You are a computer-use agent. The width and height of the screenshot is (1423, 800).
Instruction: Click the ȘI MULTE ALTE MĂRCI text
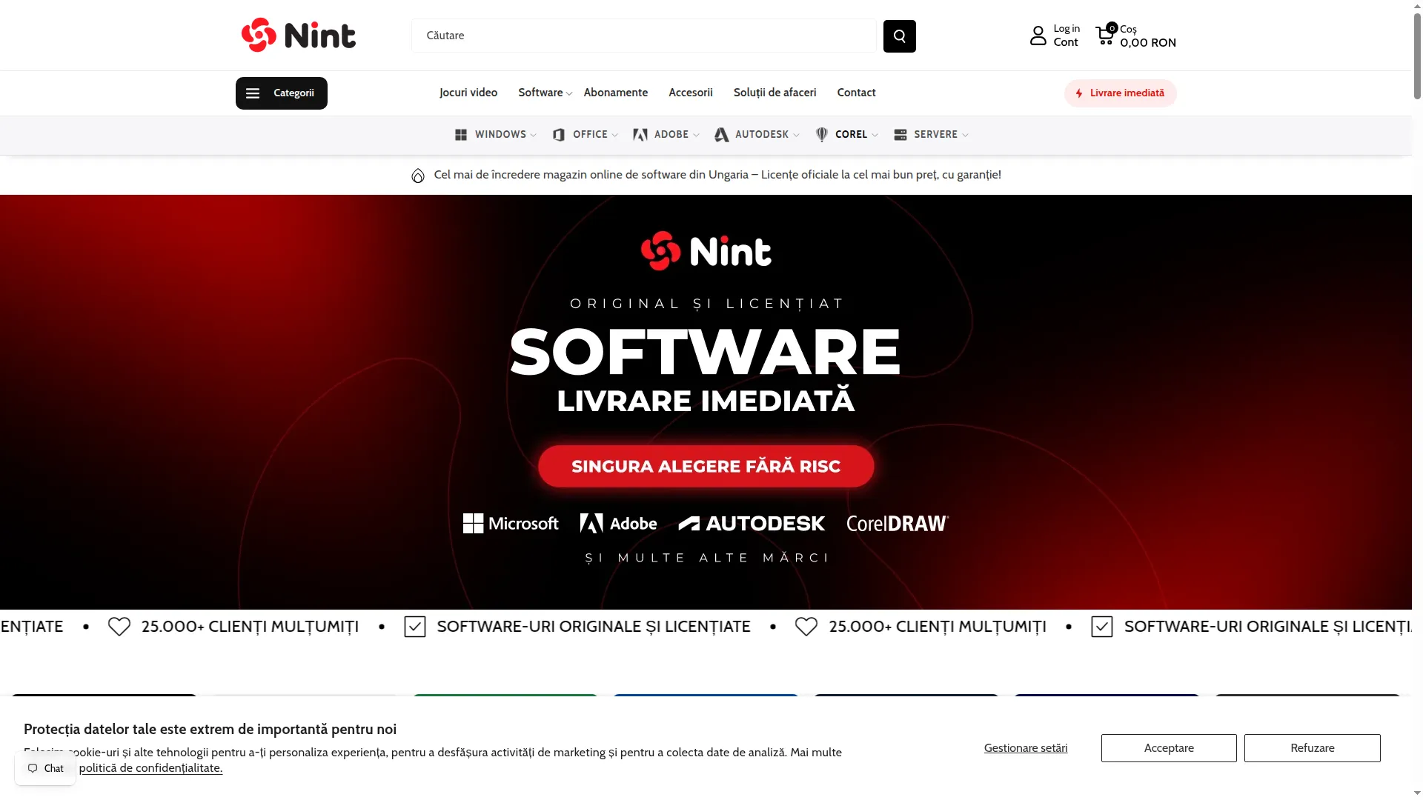(x=706, y=558)
